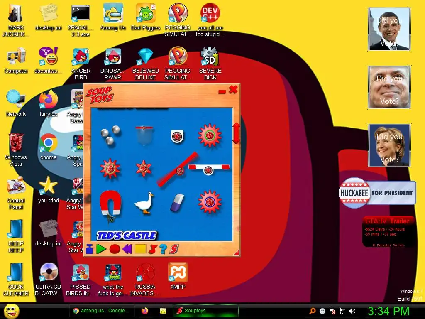Click the red S Souptoys logo button
425x319 pixels.
[x=174, y=249]
